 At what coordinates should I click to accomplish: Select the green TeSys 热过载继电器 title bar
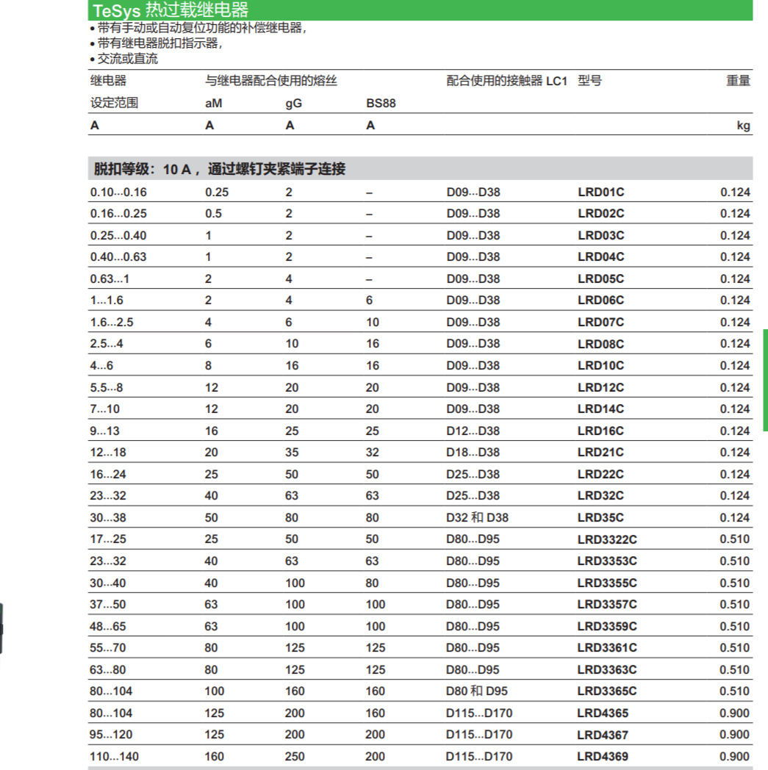(x=184, y=11)
